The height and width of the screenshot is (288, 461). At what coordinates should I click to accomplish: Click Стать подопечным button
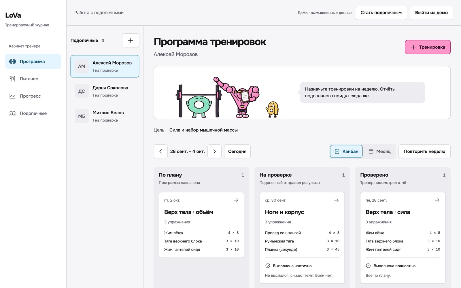coord(381,13)
